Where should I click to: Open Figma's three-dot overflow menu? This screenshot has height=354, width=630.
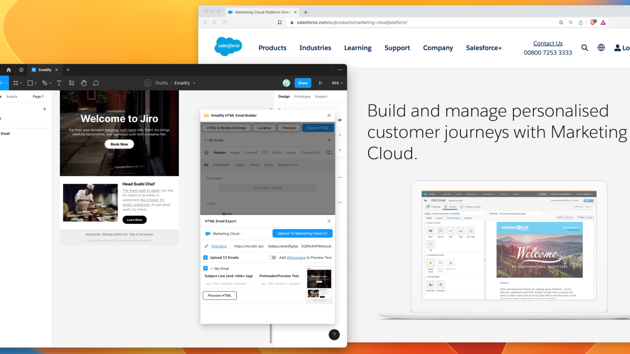[340, 70]
